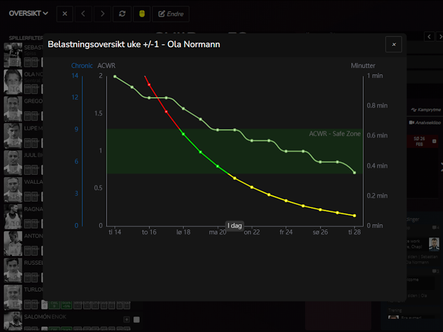Click the first green ACWR point at ti 14
The width and height of the screenshot is (443, 332).
[x=115, y=77]
